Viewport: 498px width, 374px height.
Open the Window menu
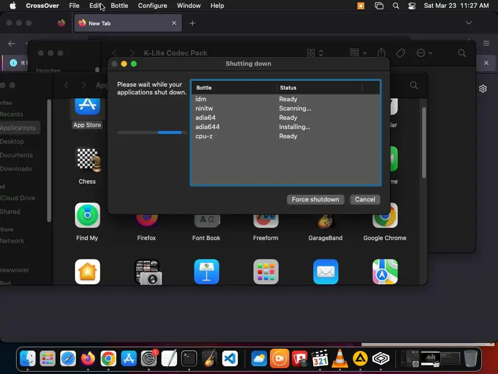189,6
